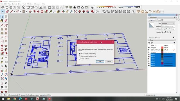Click the Definition field sample floorplan.dwg

click(168, 29)
